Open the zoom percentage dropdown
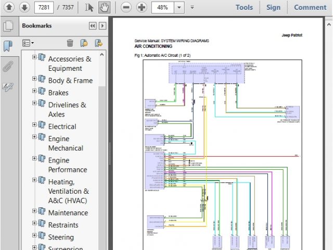Image resolution: width=333 pixels, height=250 pixels. [x=179, y=7]
